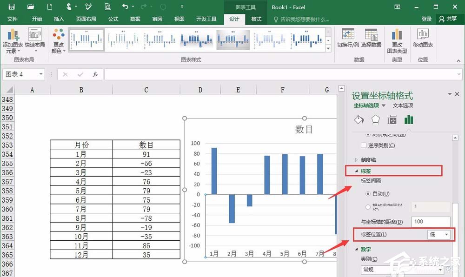This screenshot has height=277, width=465.
Task: Click the 与坐标轴的距离 input field showing 100
Action: [431, 221]
